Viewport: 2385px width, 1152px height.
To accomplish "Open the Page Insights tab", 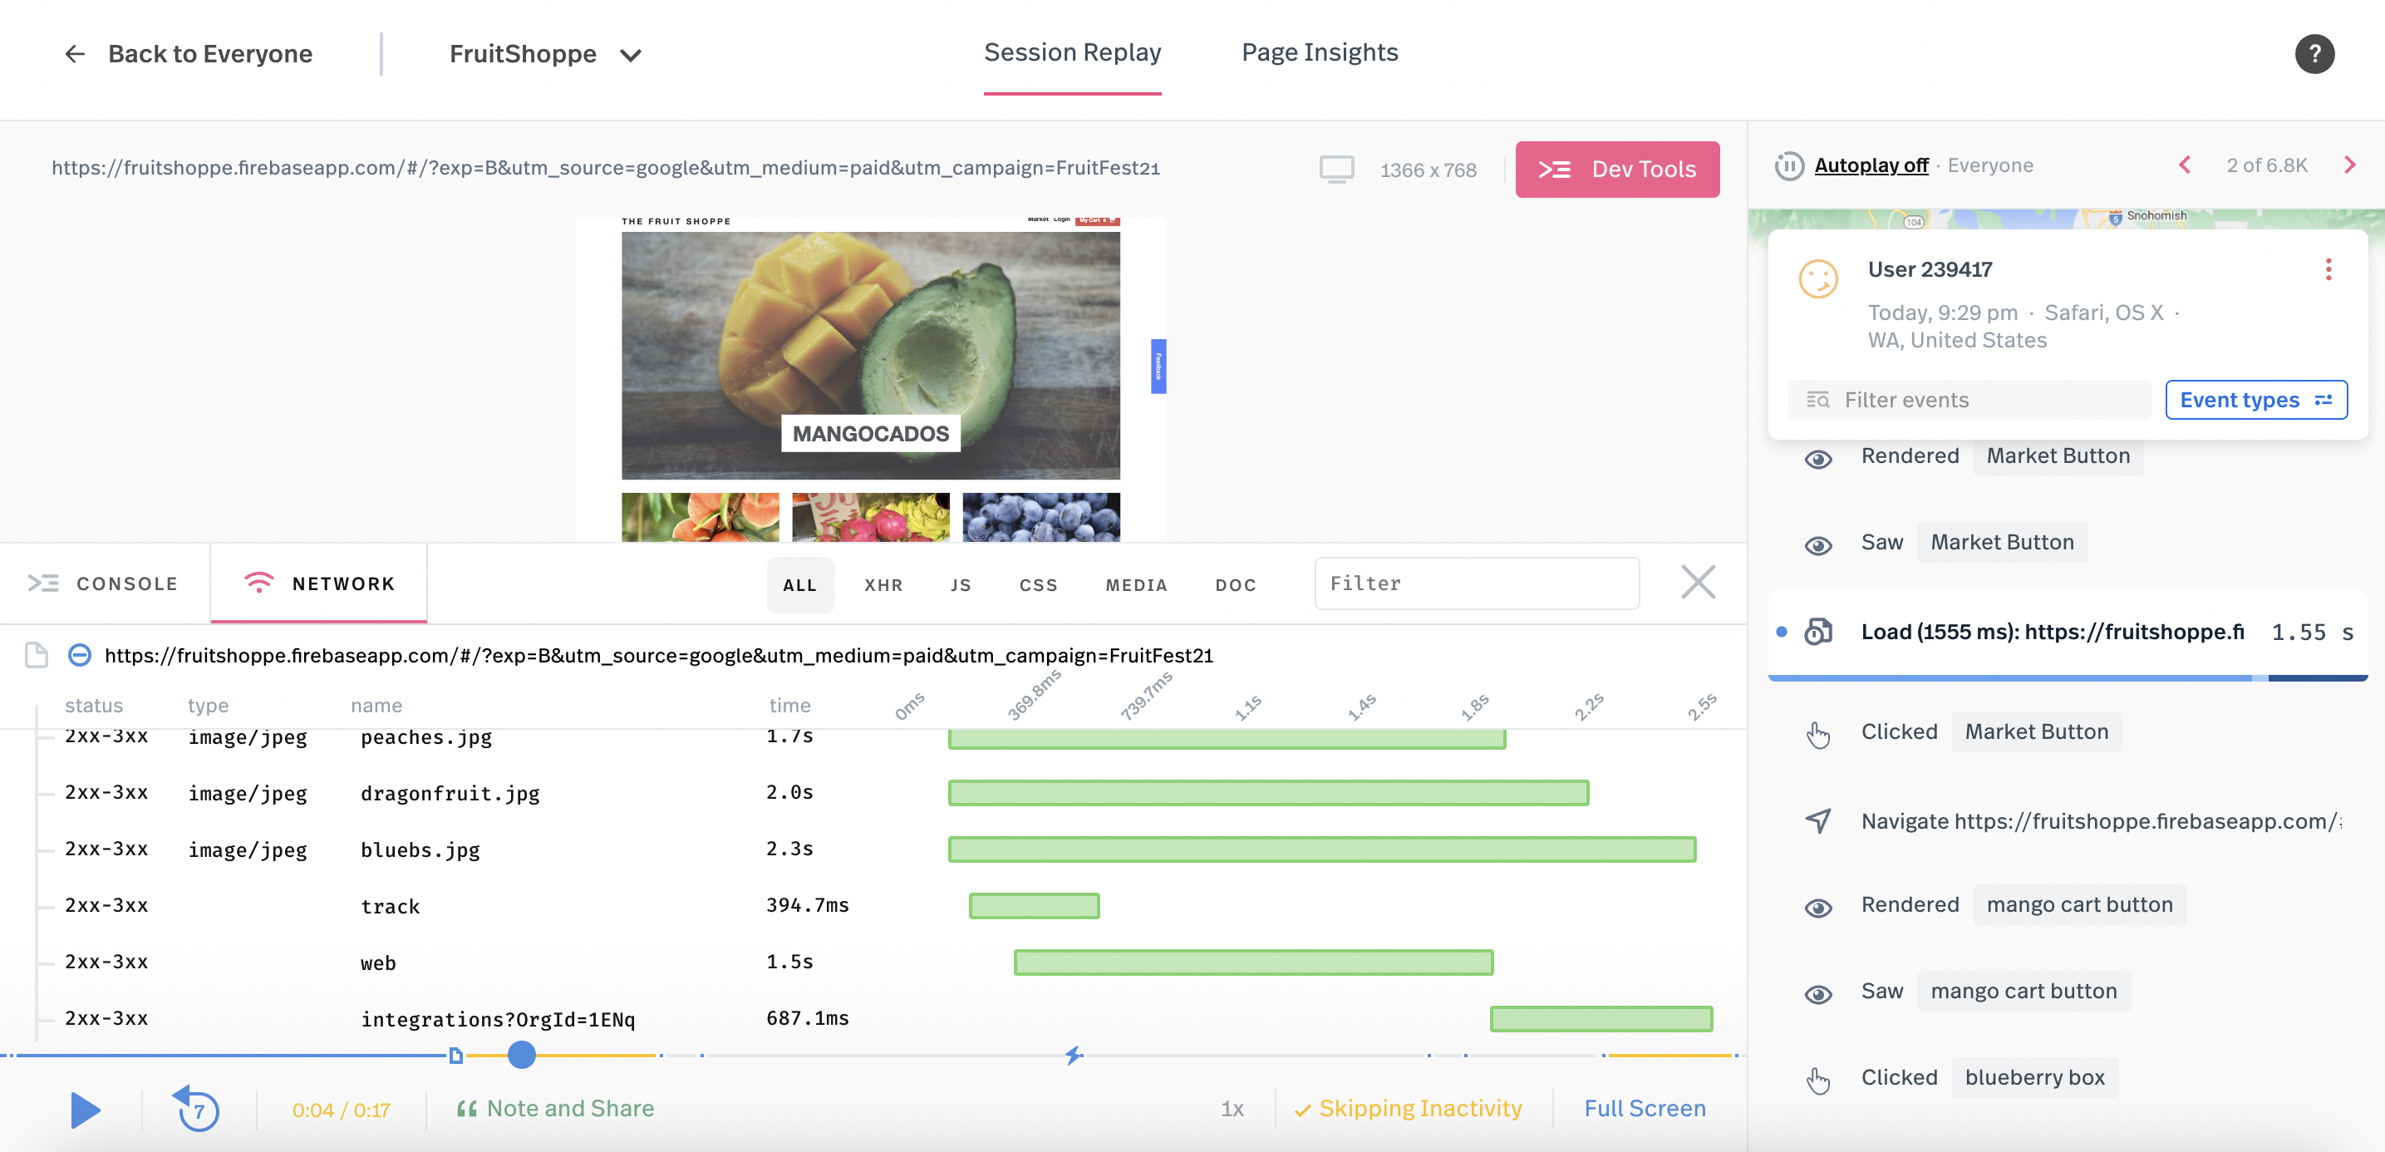I will tap(1319, 52).
